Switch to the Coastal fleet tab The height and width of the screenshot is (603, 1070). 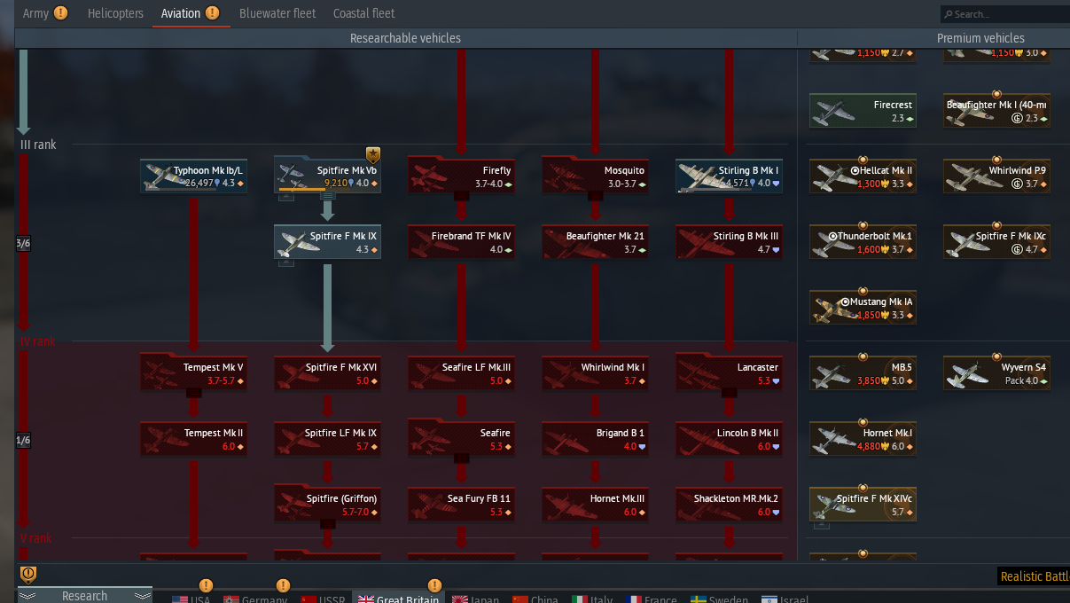(364, 13)
